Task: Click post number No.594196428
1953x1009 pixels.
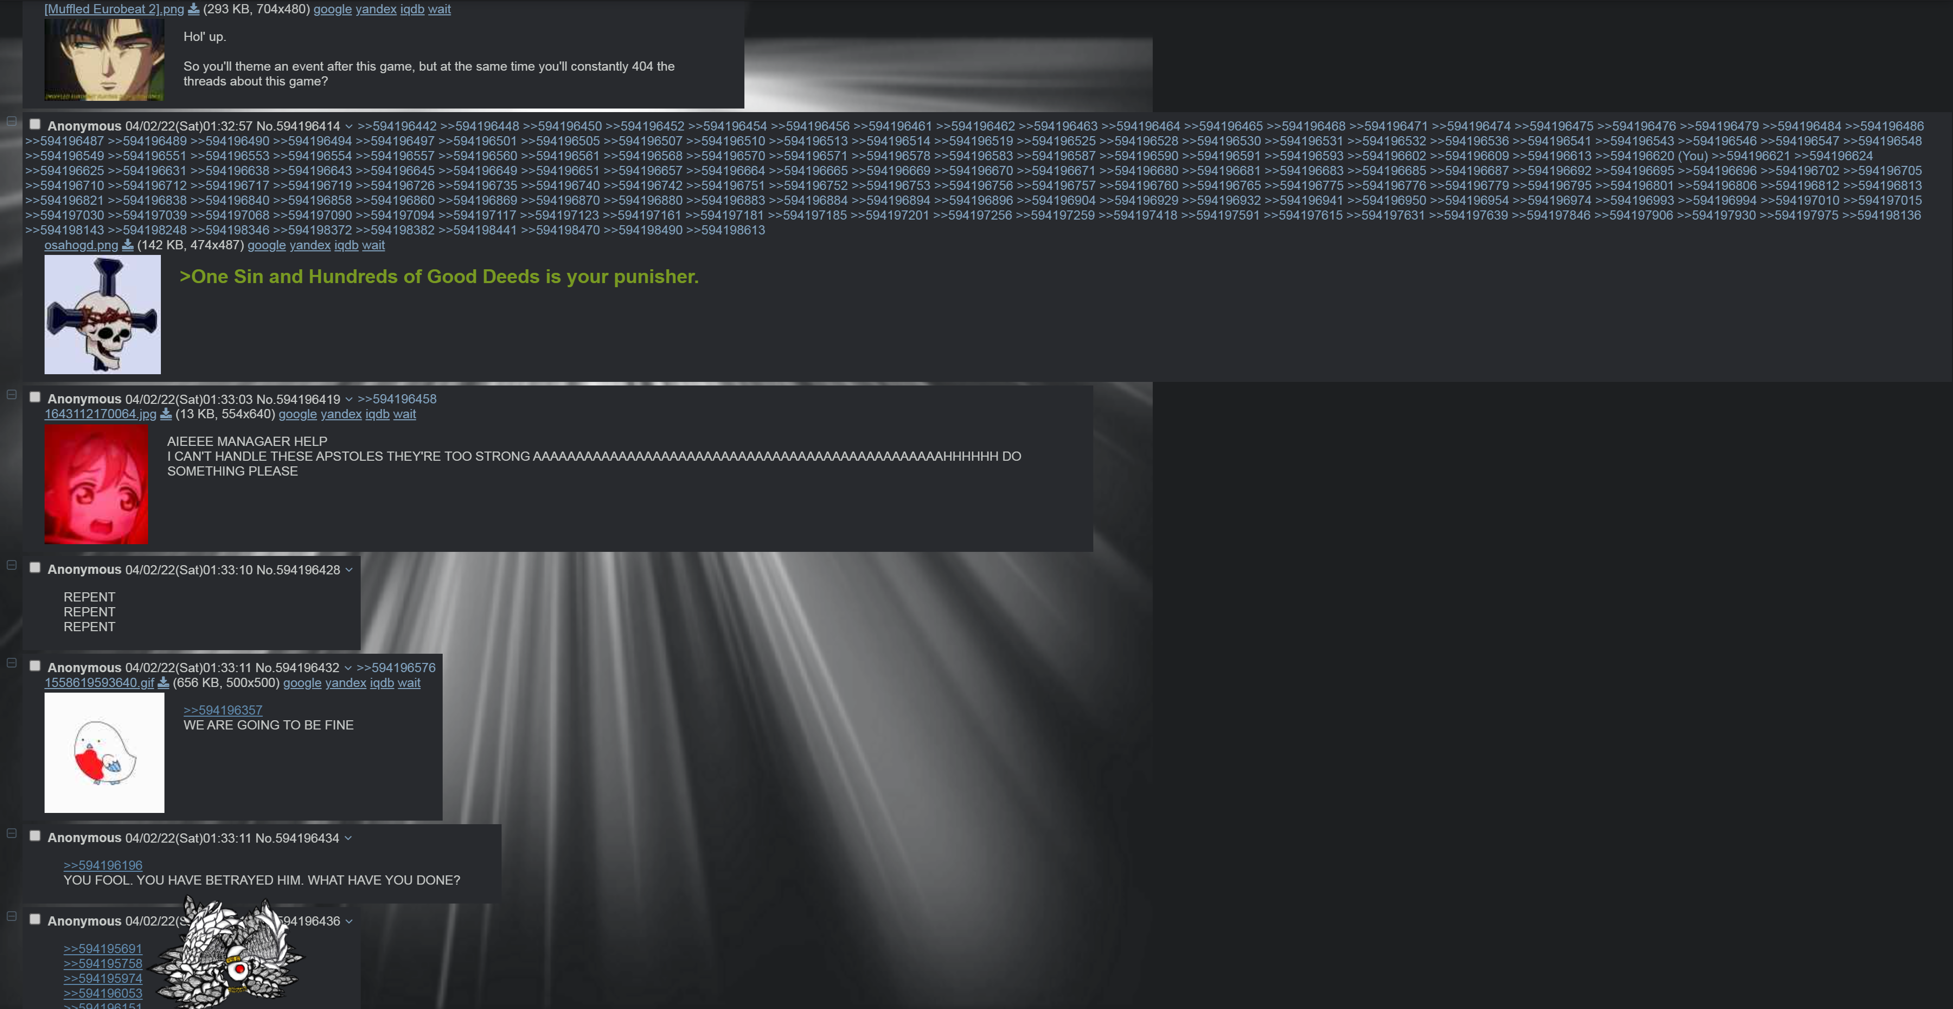Action: [299, 570]
